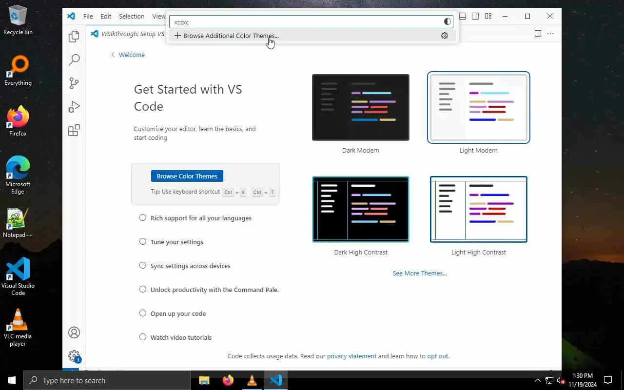Select Watch video tutorials step
This screenshot has height=390, width=624.
click(175, 337)
